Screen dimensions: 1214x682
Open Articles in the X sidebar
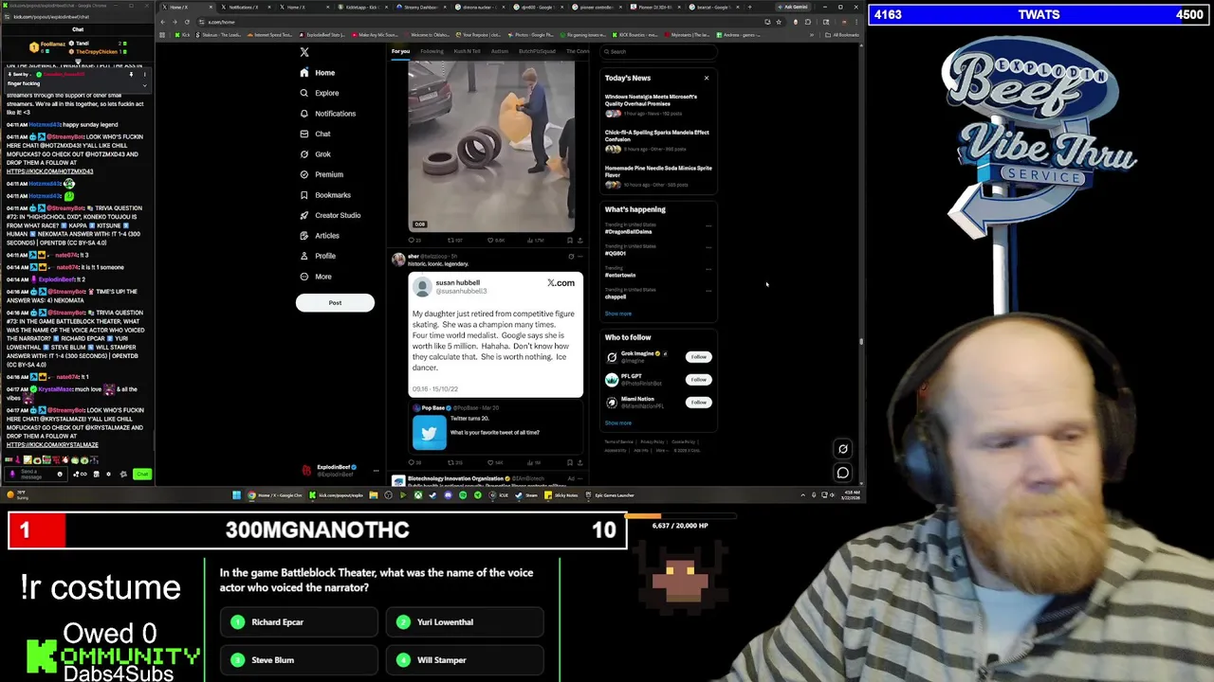click(319, 236)
